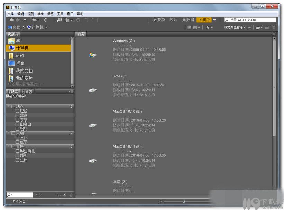Click the new sub keyword icon

click(58, 195)
